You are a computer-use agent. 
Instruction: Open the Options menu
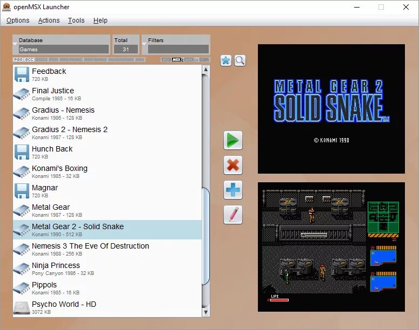pyautogui.click(x=18, y=20)
